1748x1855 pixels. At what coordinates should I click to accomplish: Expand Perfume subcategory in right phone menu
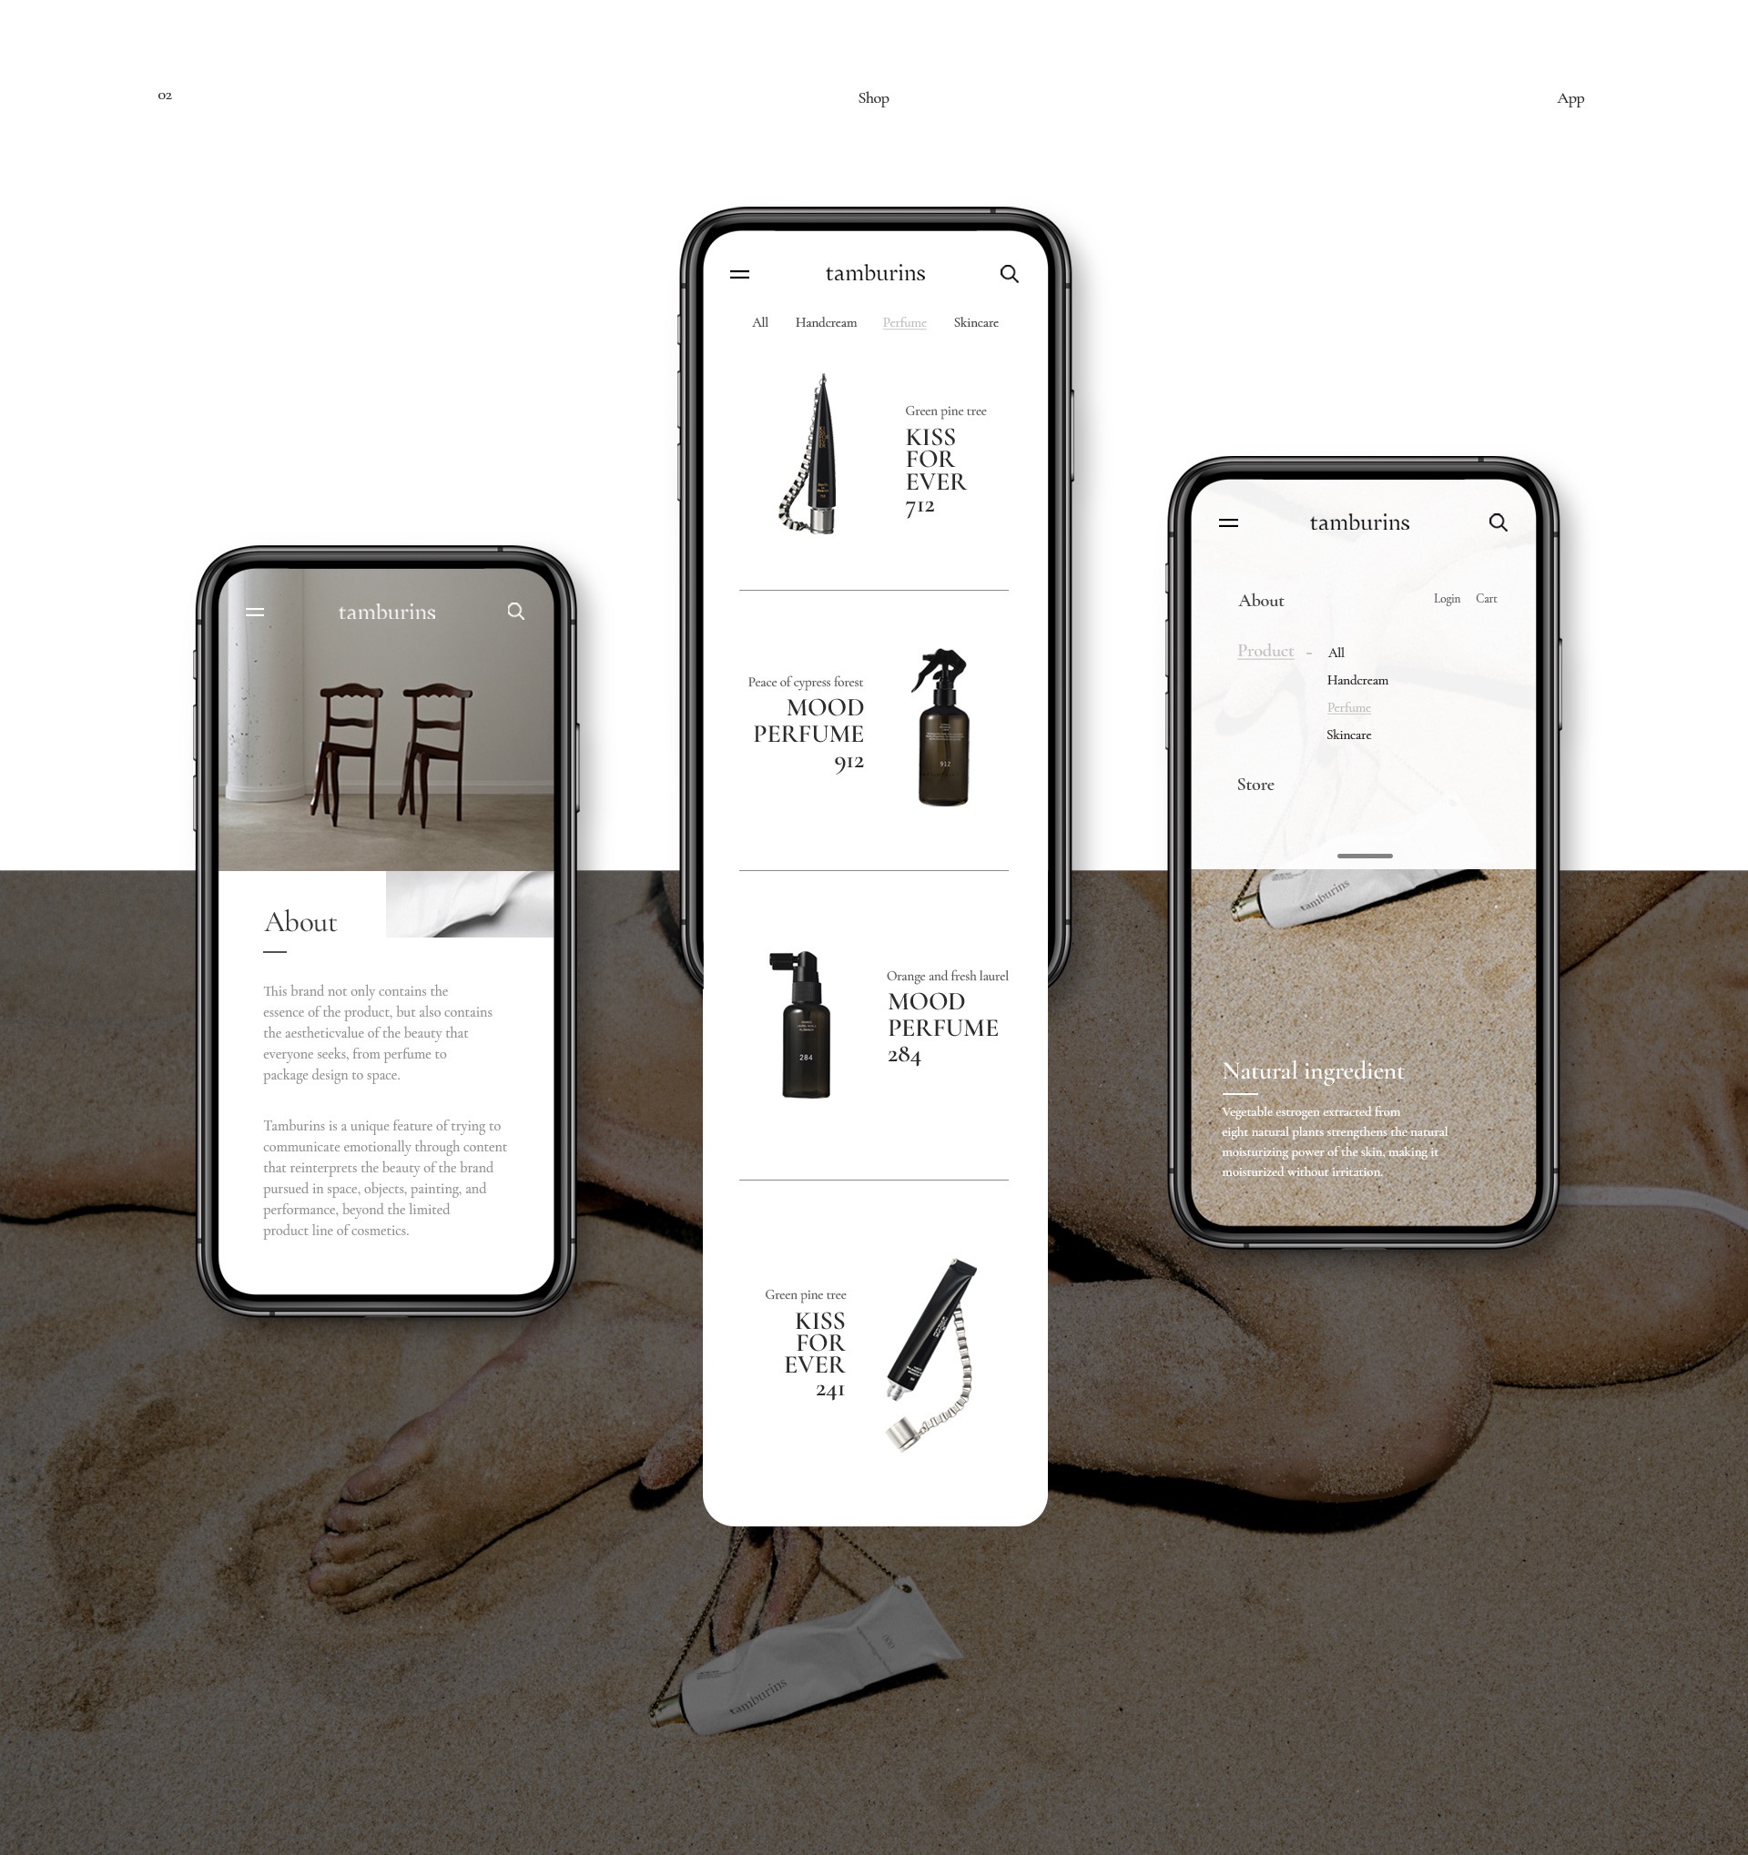[1349, 706]
